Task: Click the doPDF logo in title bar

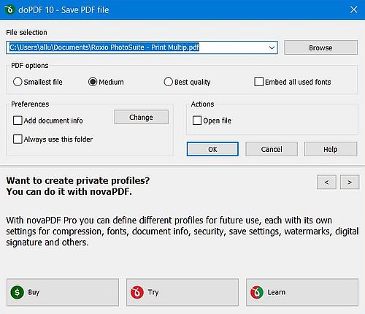Action: 9,9
